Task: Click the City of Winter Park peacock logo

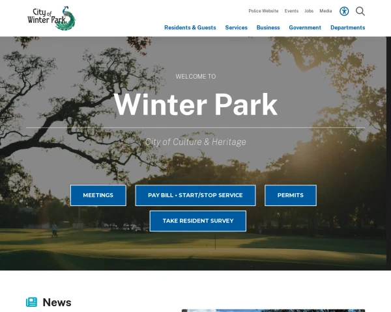Action: pos(51,18)
